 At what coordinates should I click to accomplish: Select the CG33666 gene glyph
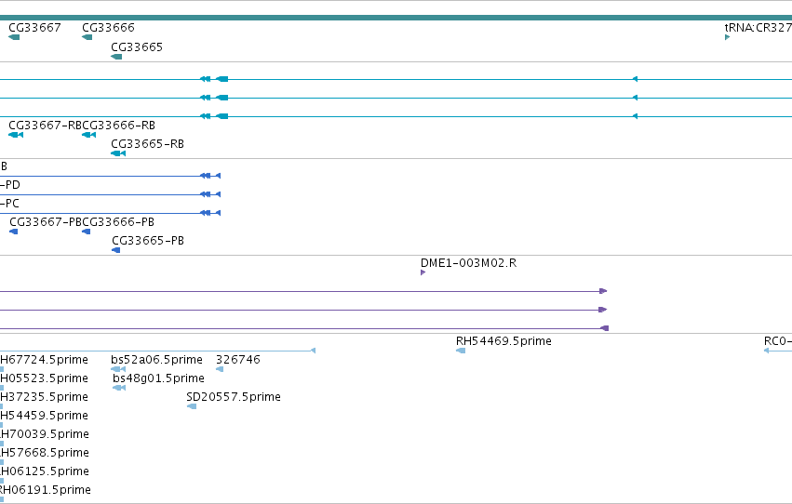87,37
